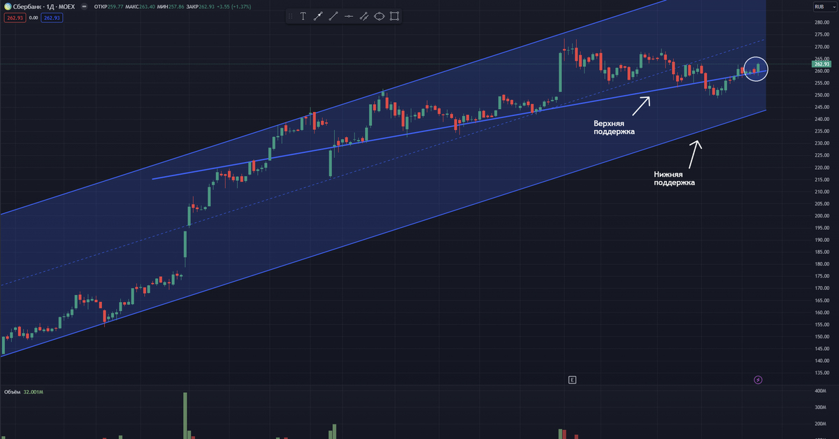Click the 280.00 price axis label

click(x=821, y=22)
